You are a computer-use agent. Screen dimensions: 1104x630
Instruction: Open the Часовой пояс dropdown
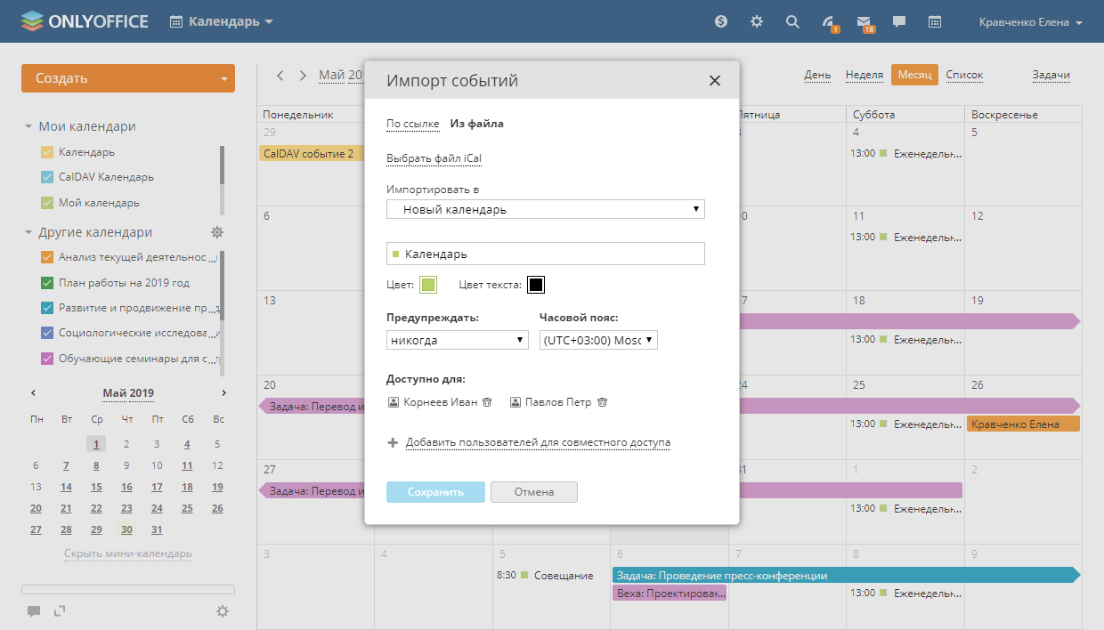(x=598, y=340)
